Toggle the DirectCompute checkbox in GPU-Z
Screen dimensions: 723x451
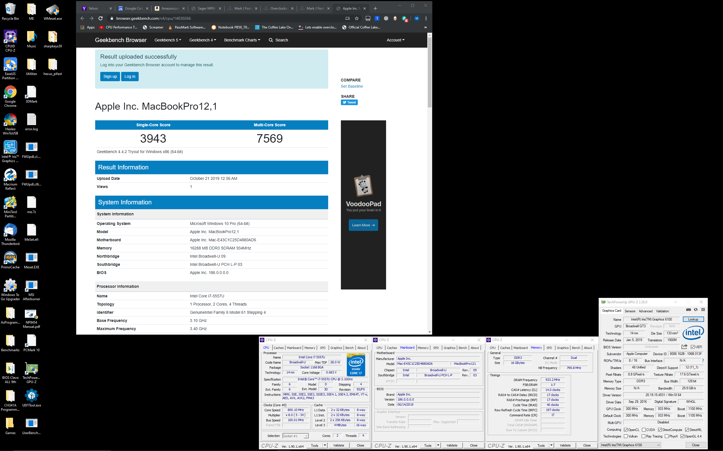(660, 430)
